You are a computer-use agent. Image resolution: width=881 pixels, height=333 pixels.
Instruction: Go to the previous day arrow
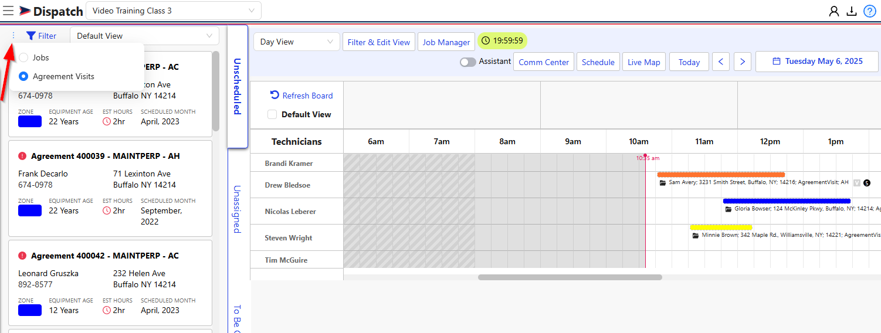pos(721,62)
